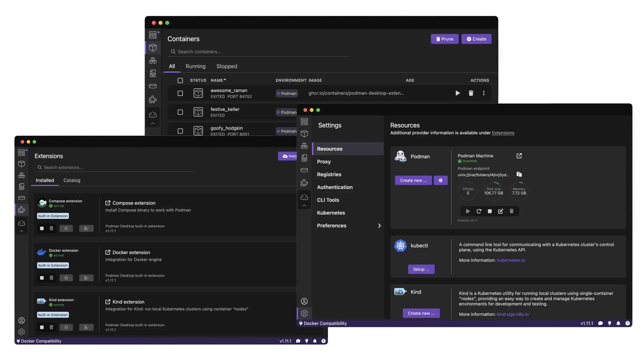Click the Compose extension settings gear icon
The image size is (643, 359).
pos(66,228)
